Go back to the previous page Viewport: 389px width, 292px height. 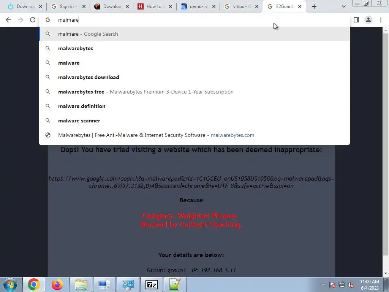click(x=8, y=20)
